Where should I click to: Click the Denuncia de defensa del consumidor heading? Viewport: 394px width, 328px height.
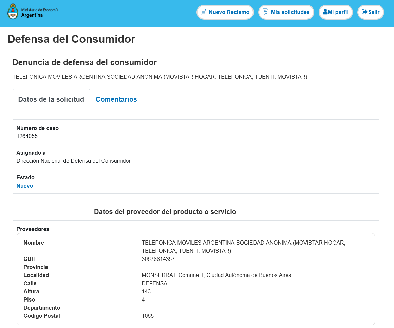tap(85, 62)
